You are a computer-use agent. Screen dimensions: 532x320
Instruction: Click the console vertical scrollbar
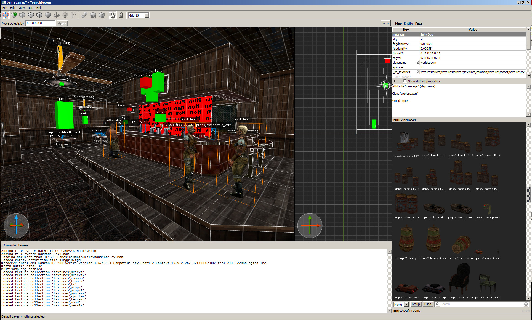pyautogui.click(x=389, y=281)
